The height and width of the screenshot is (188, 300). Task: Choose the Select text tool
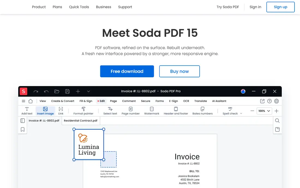tap(110, 111)
